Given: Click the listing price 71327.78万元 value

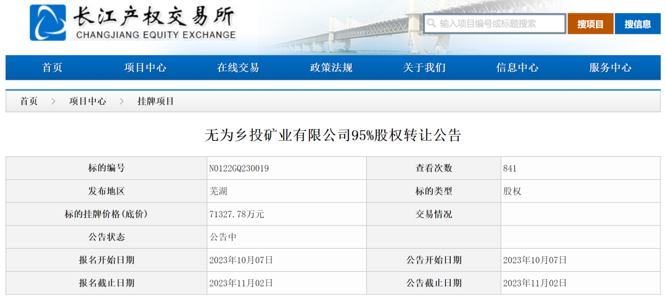Looking at the screenshot, I should point(237,214).
